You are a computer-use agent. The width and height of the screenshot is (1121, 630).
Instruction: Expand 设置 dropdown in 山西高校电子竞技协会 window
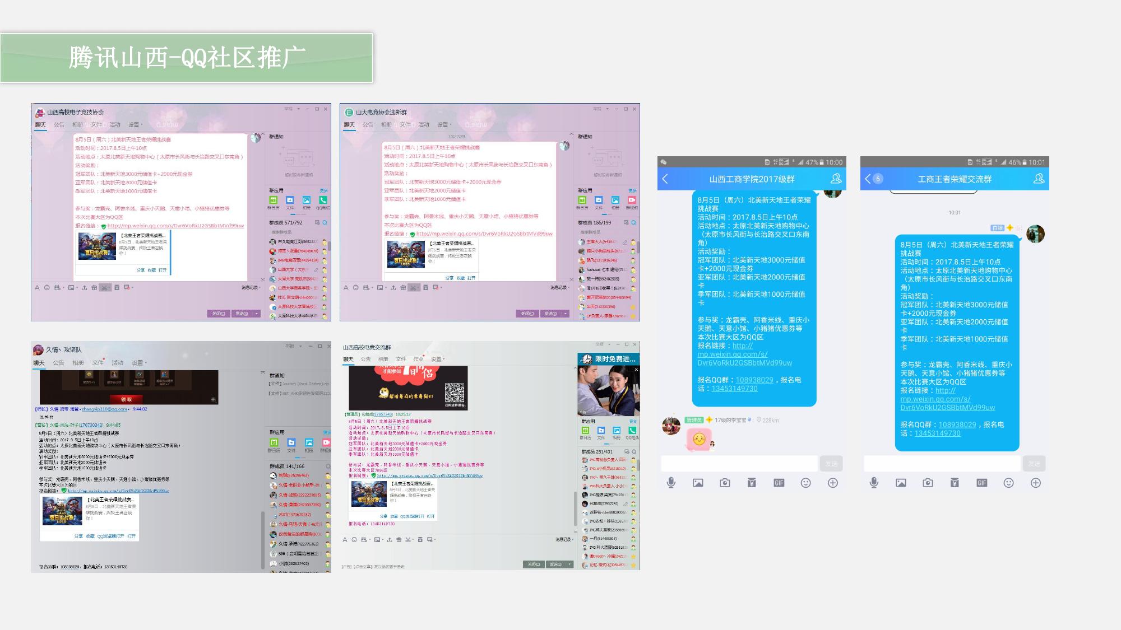tap(136, 124)
